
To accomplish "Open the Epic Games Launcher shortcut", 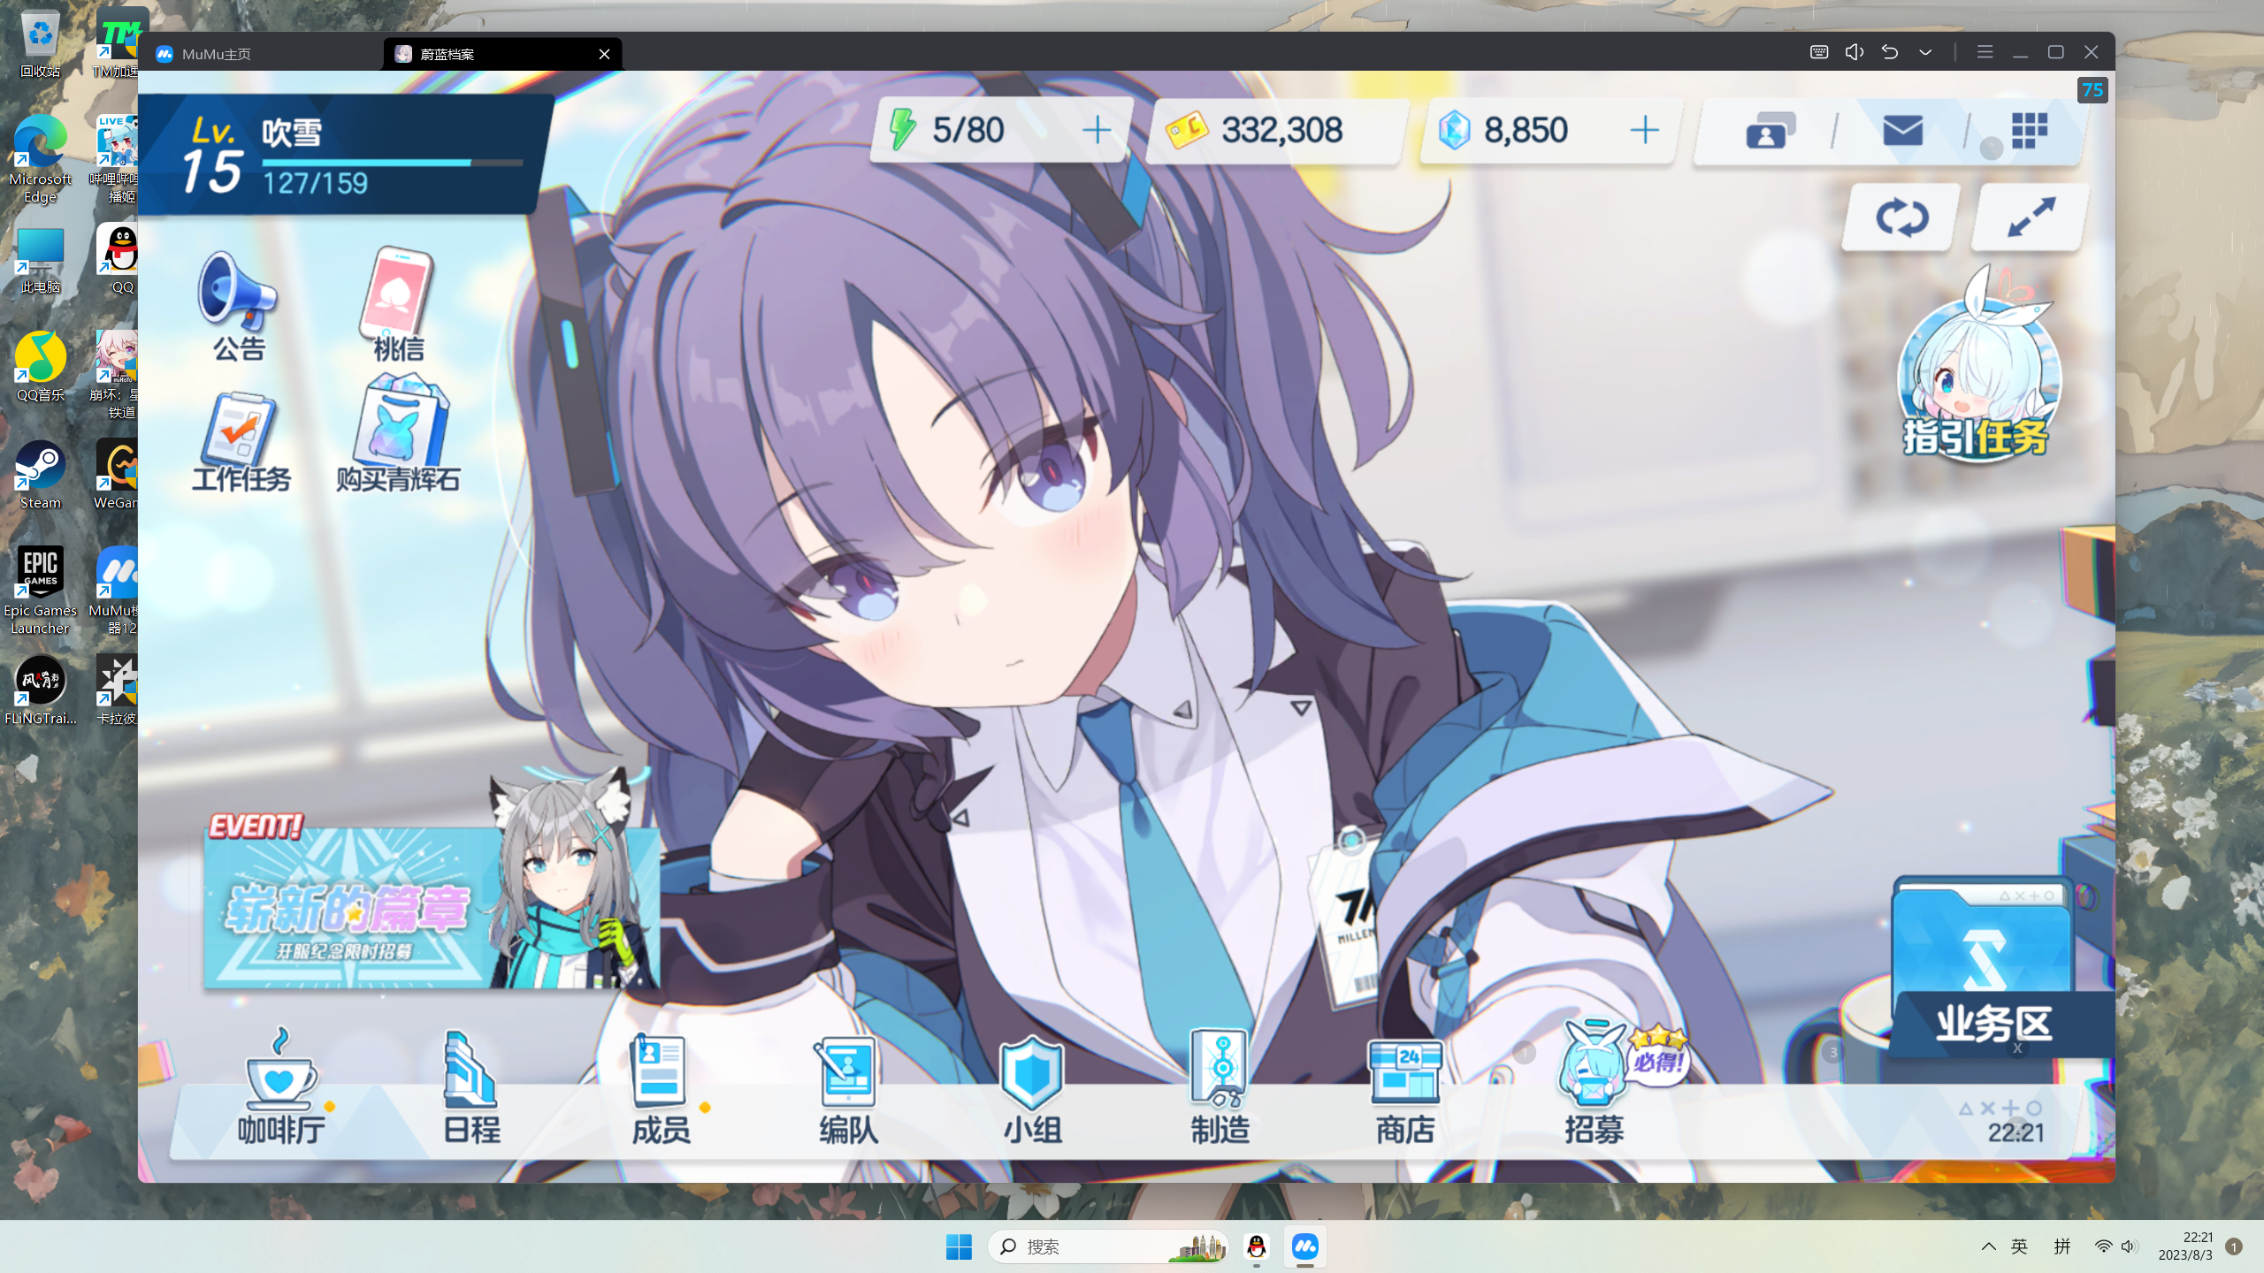I will point(41,591).
